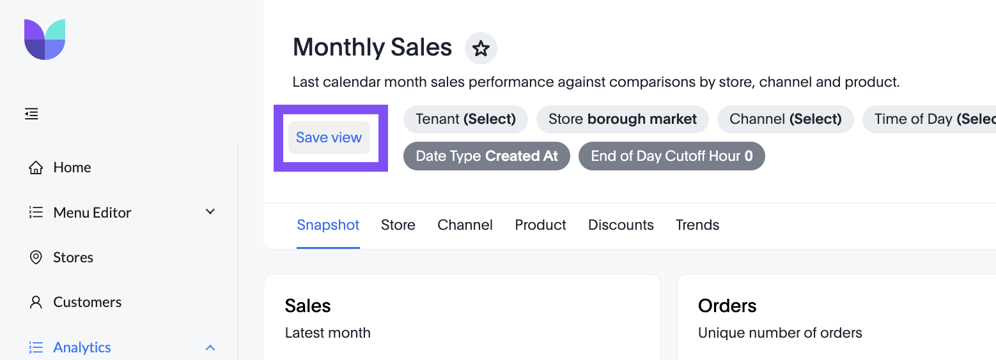The height and width of the screenshot is (360, 996).
Task: Open the Channel (Select) filter
Action: point(786,119)
